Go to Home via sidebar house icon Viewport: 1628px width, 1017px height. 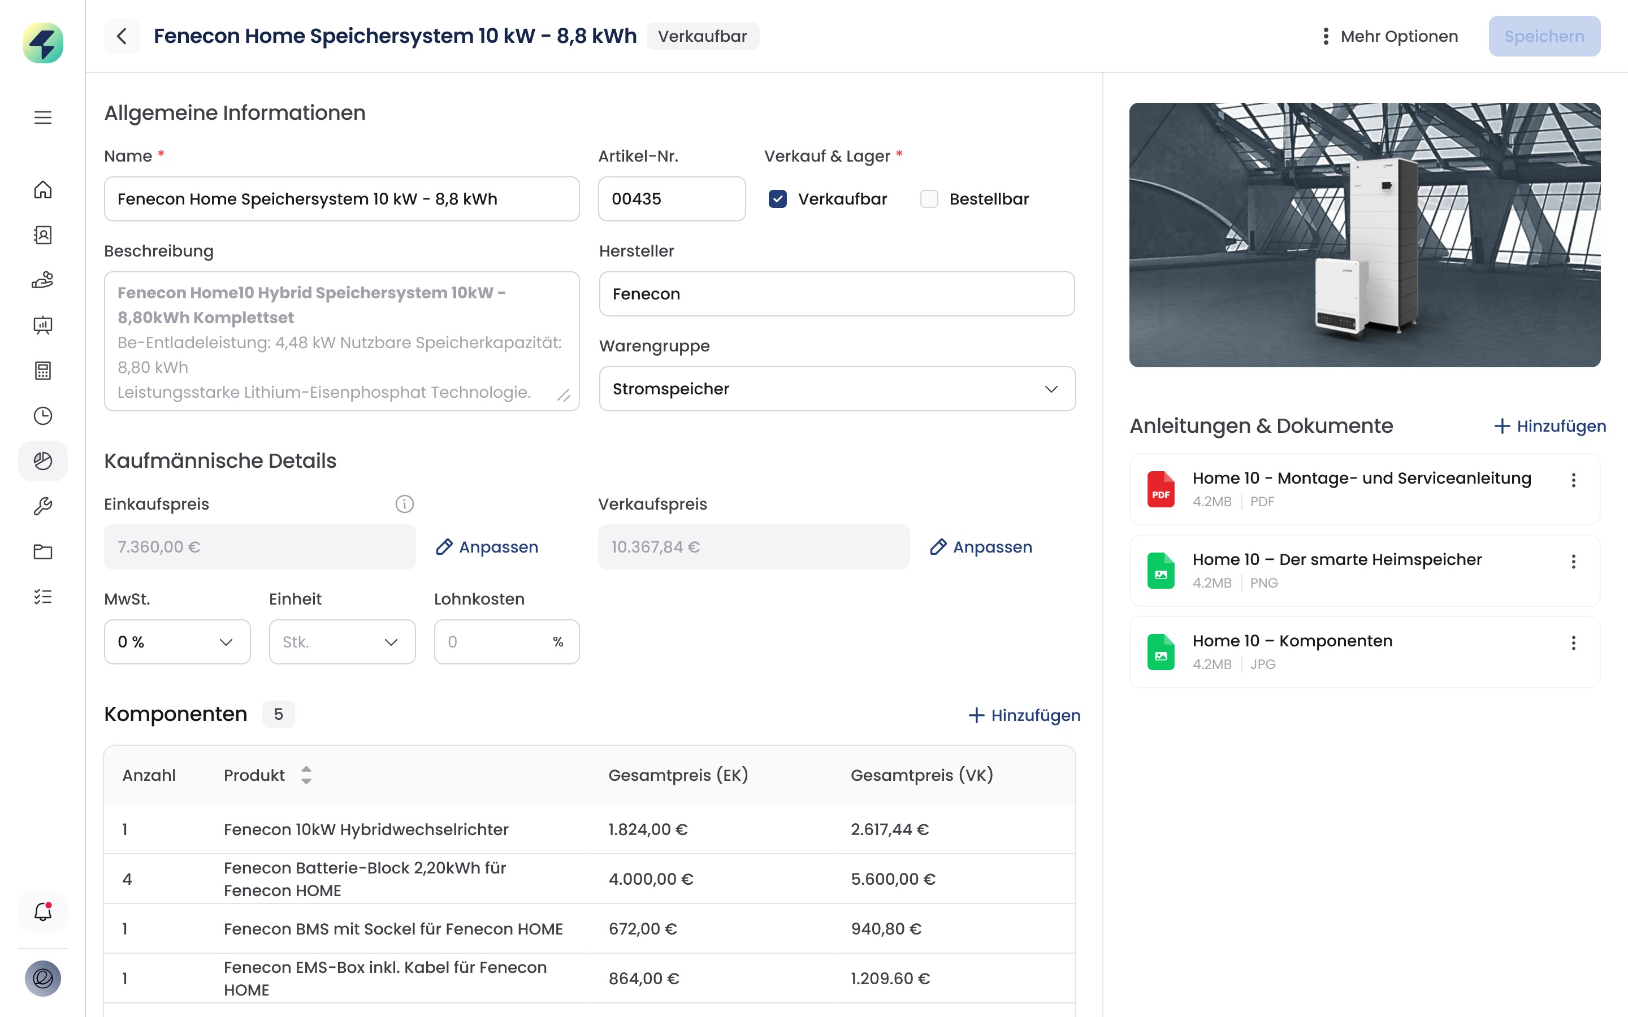[43, 190]
